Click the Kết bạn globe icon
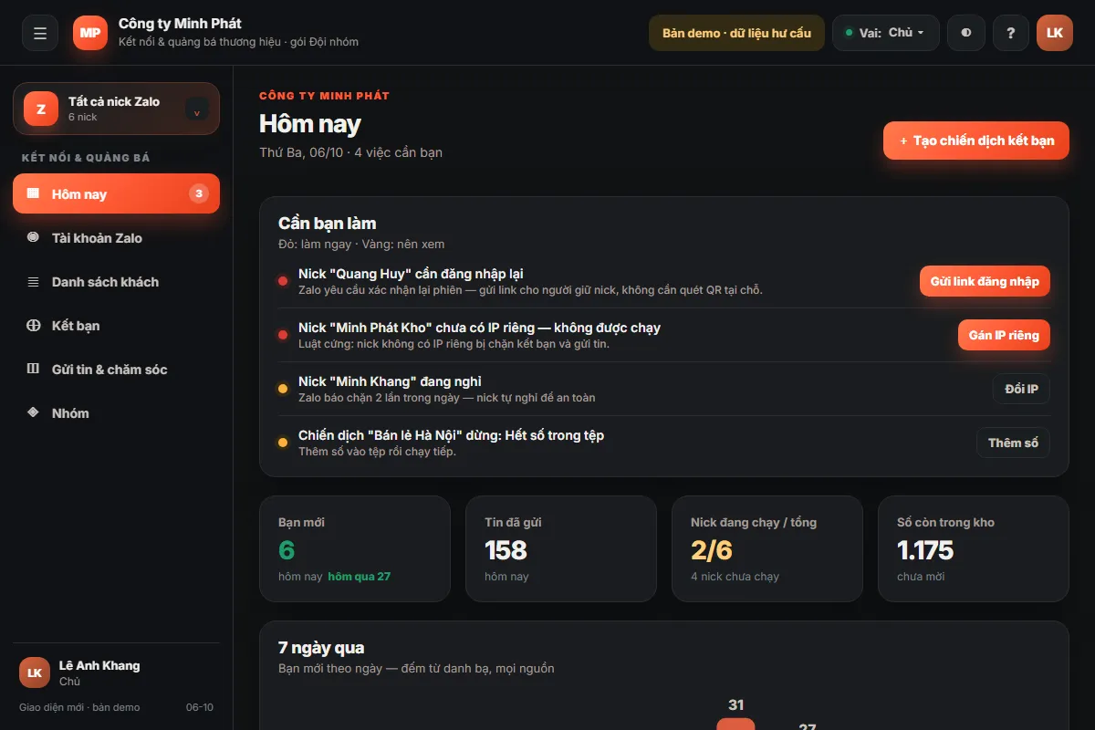Viewport: 1095px width, 730px height. click(34, 325)
